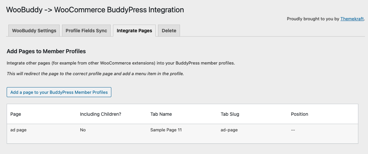
Task: Select the 'ad page' table cell
Action: (18, 130)
